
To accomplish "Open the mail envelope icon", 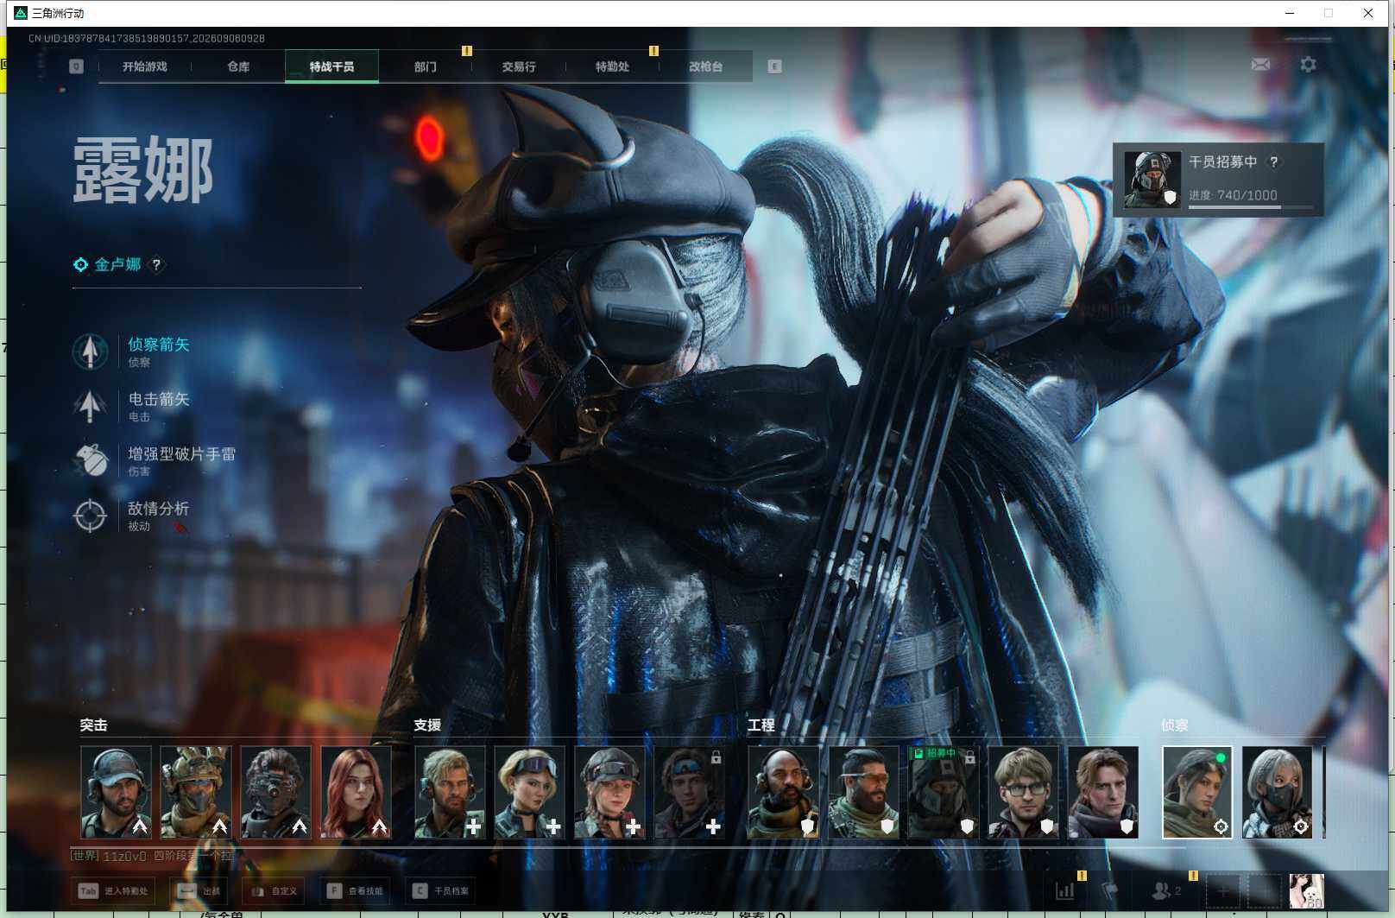I will coord(1260,65).
